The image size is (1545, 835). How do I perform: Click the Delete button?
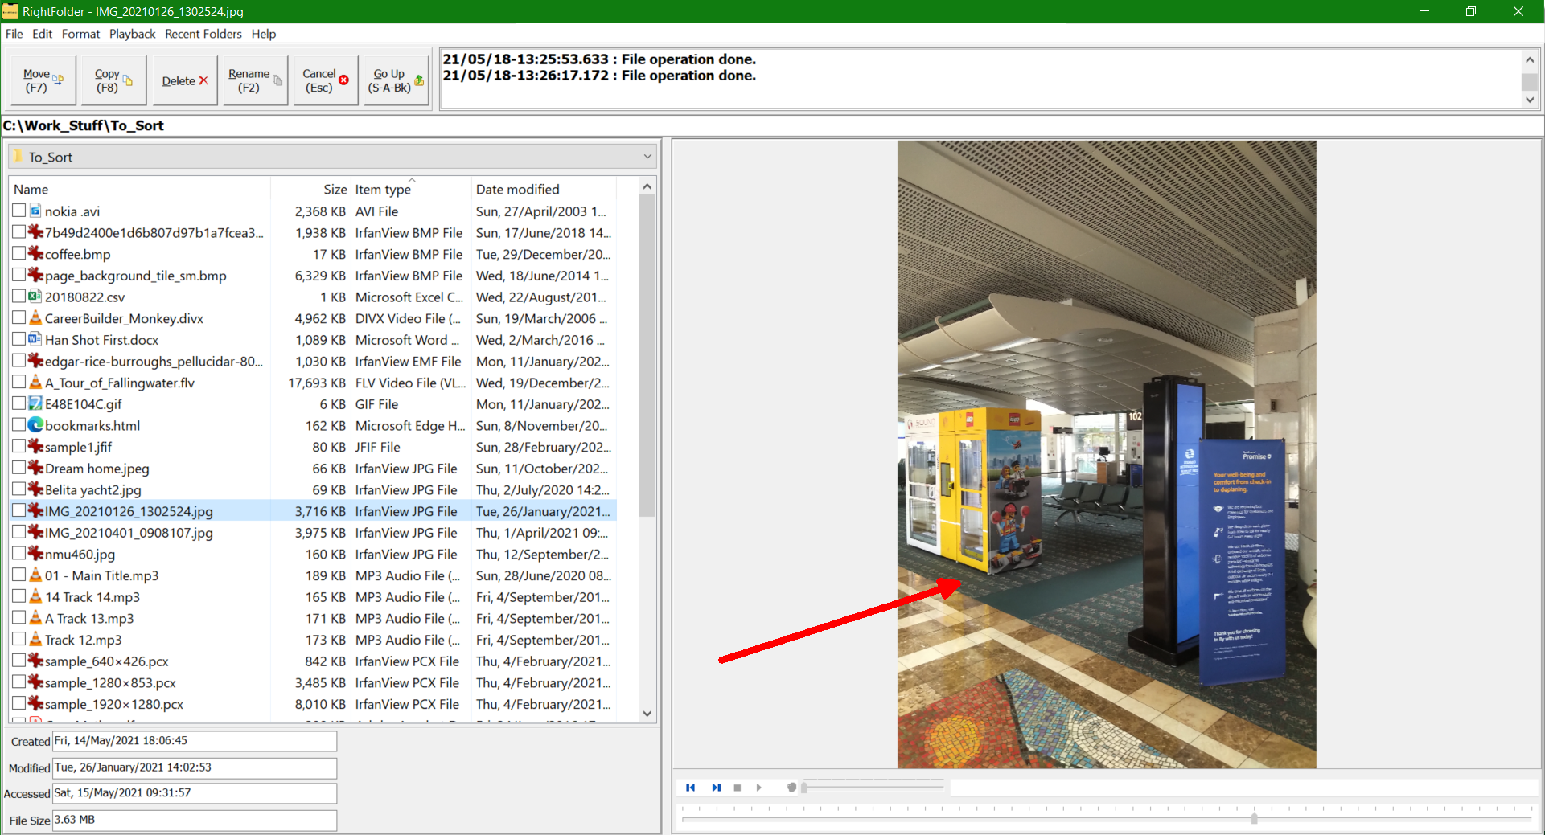(184, 80)
